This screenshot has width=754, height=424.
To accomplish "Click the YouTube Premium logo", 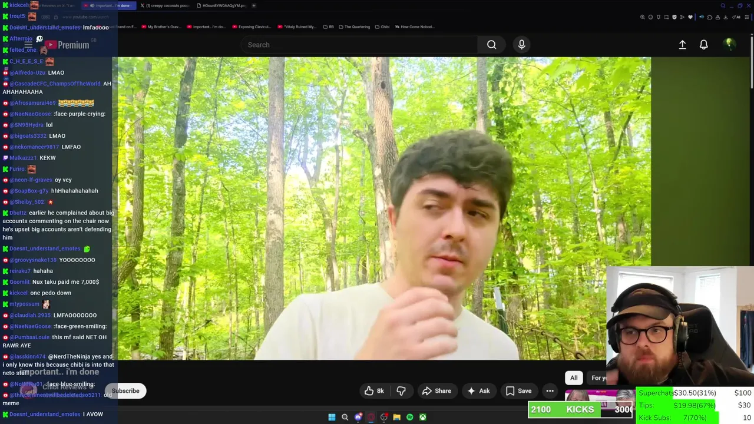I will [68, 45].
